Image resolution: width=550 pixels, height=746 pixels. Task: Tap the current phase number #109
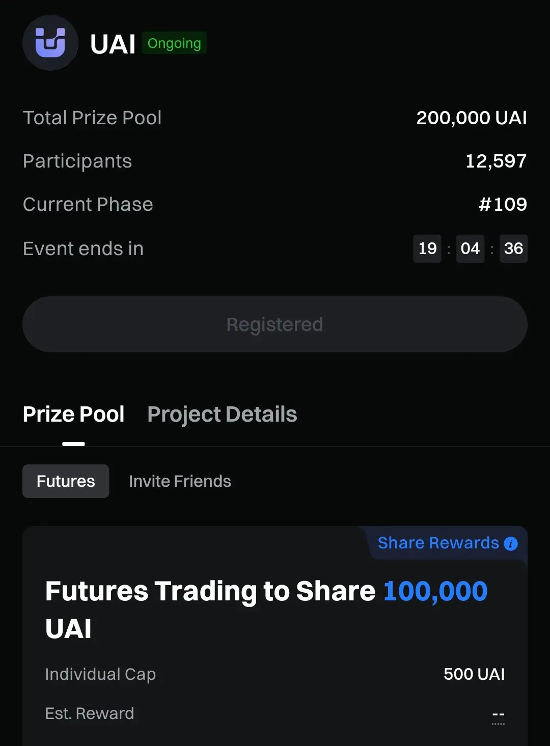(503, 205)
